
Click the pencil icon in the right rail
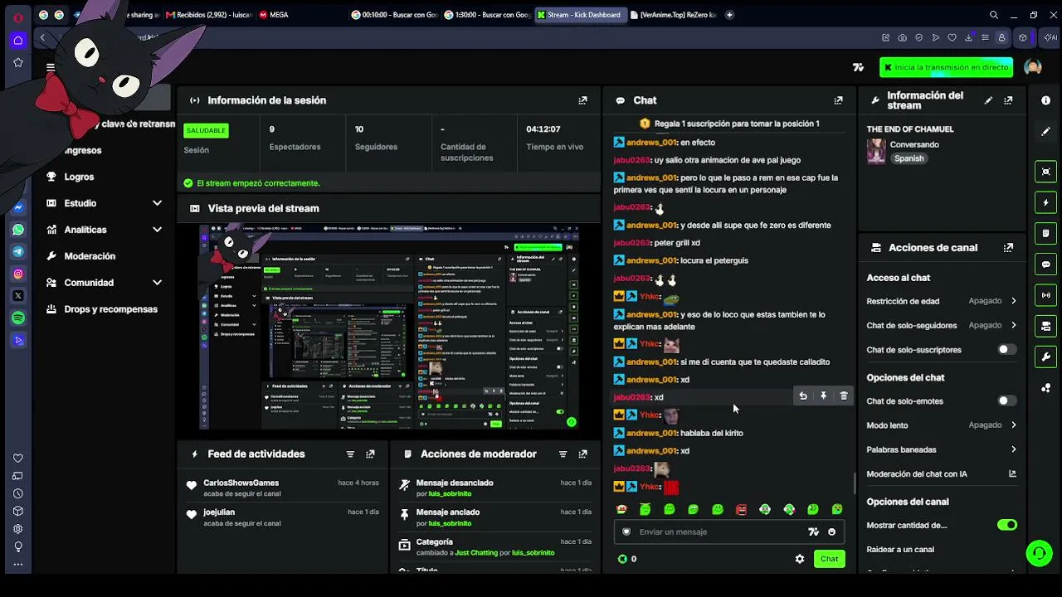1045,131
